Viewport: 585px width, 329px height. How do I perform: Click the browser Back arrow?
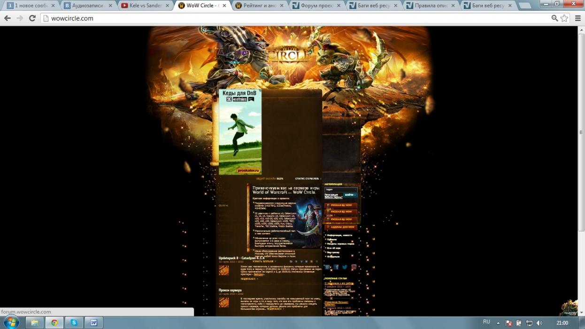pos(8,18)
